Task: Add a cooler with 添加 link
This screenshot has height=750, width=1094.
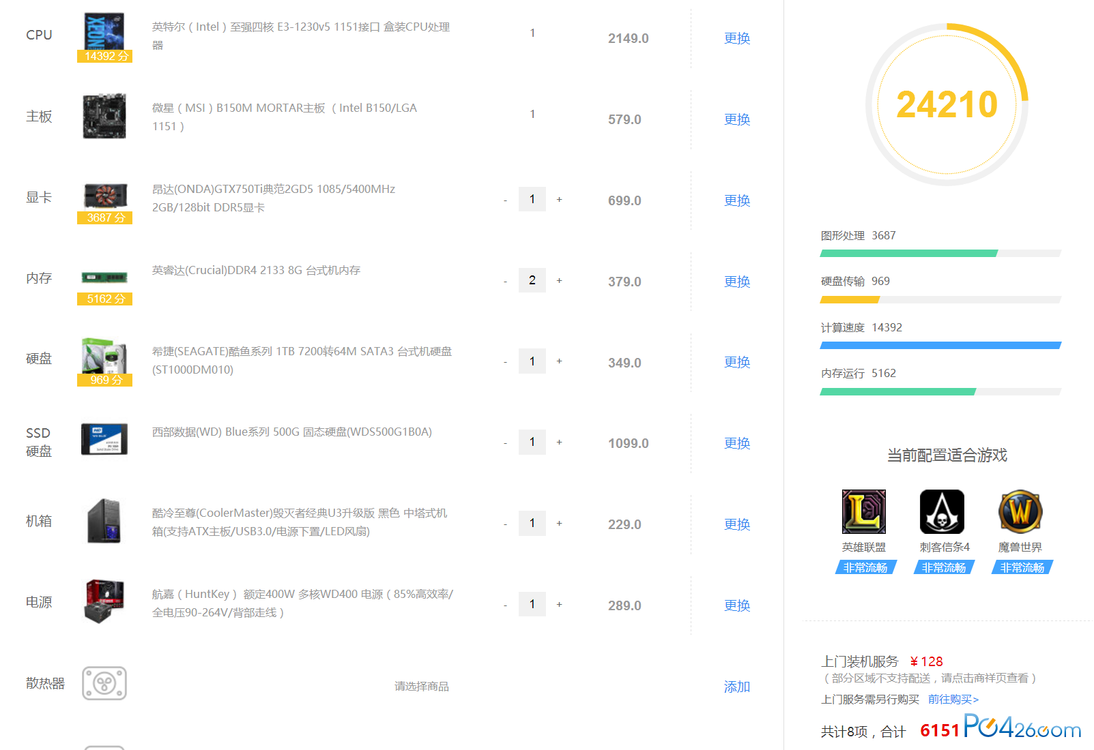Action: point(737,687)
